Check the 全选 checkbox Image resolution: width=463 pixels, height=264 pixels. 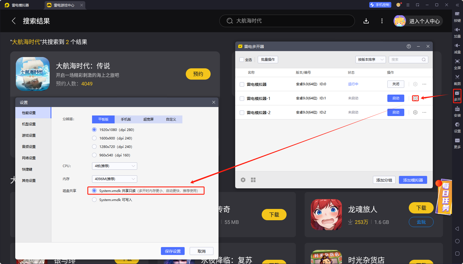coord(242,60)
